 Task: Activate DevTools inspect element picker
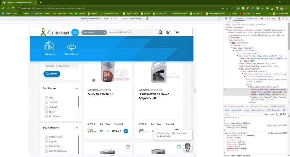(226, 19)
